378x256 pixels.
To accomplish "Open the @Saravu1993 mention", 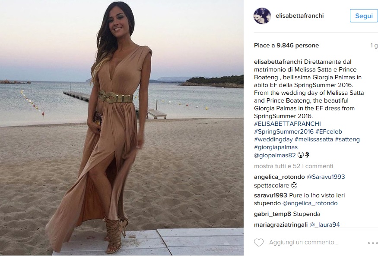I will (x=325, y=177).
